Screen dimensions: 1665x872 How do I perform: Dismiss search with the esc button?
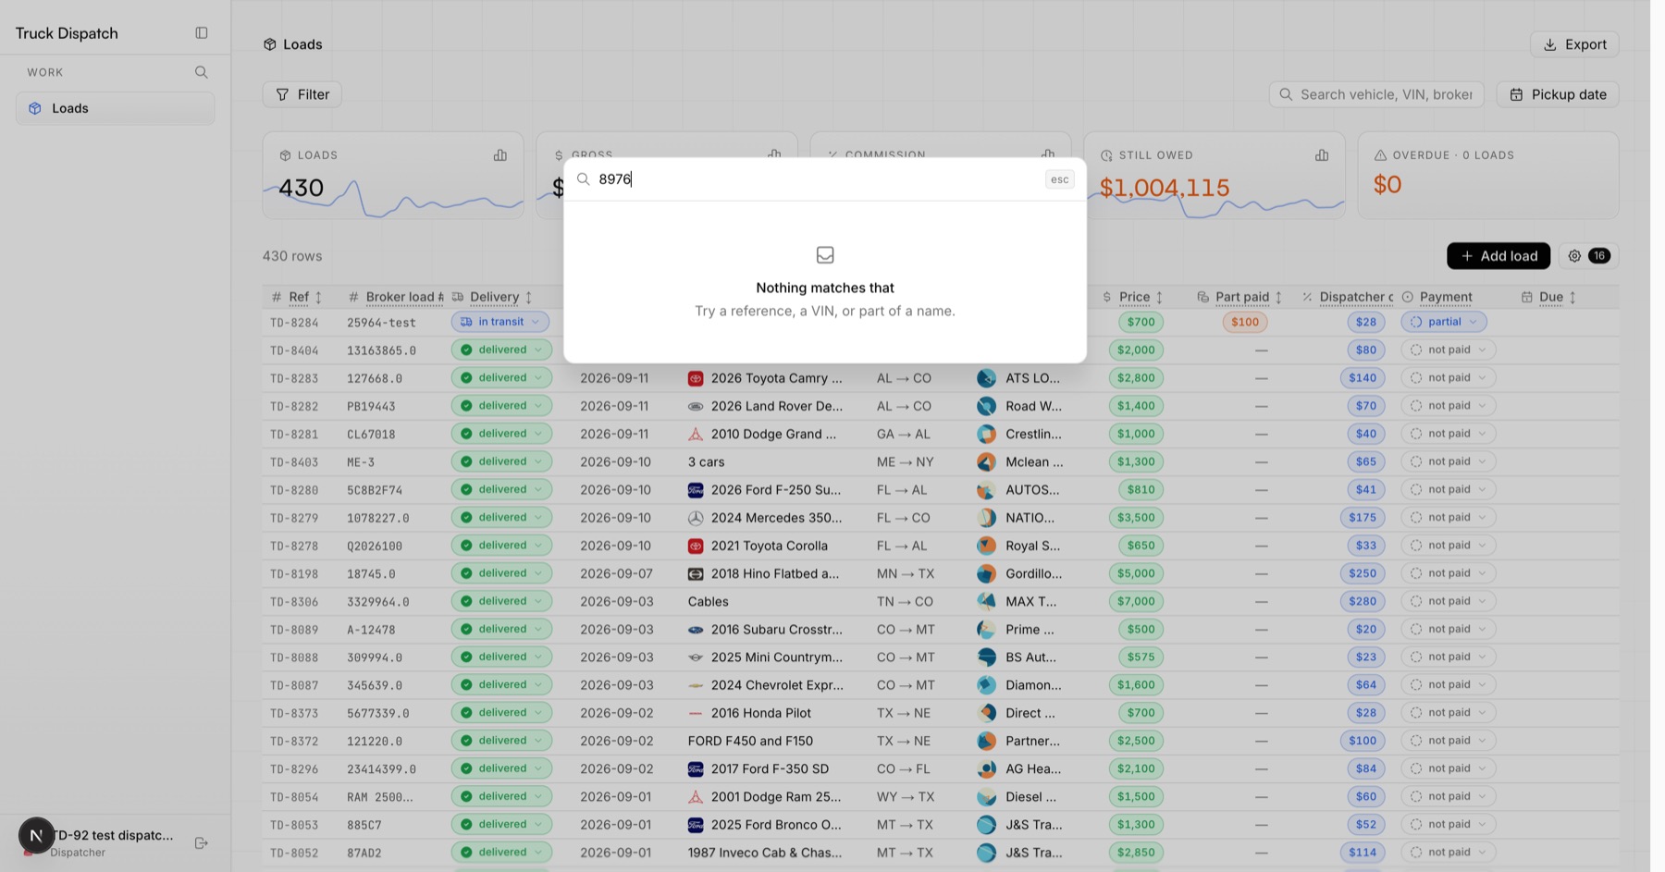click(x=1059, y=179)
